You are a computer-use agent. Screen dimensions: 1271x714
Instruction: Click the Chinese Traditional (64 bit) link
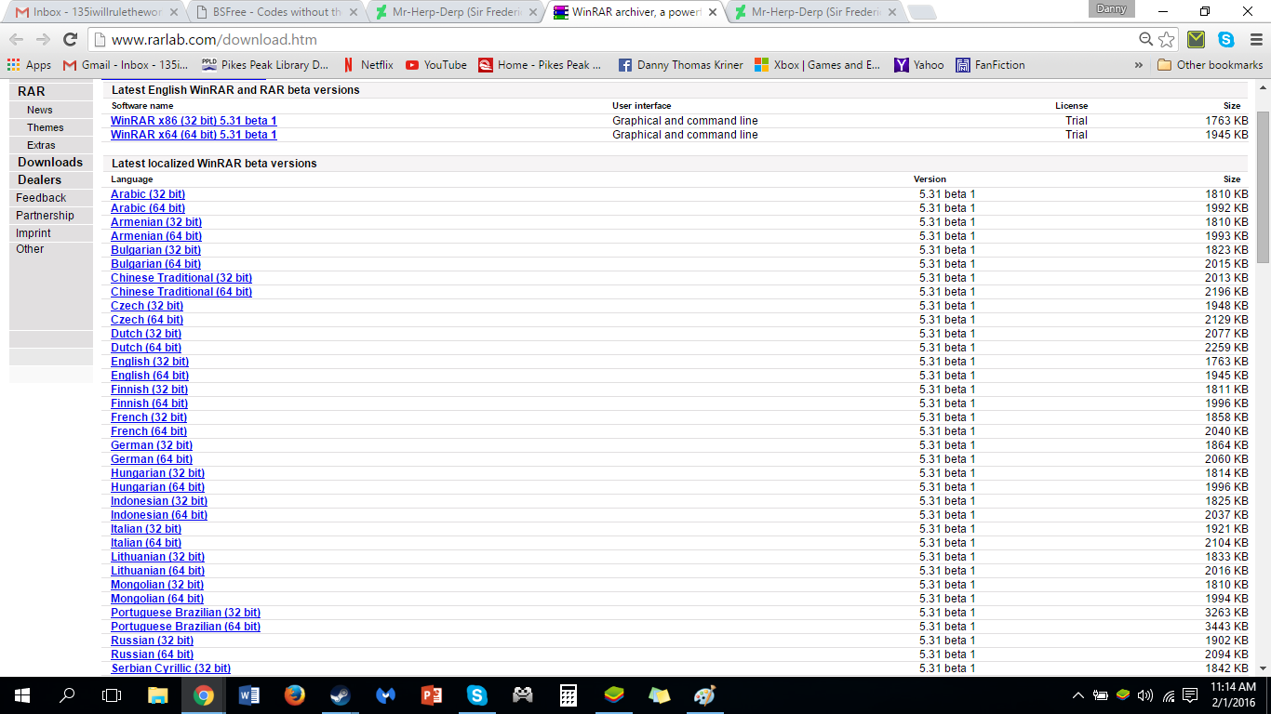(181, 292)
